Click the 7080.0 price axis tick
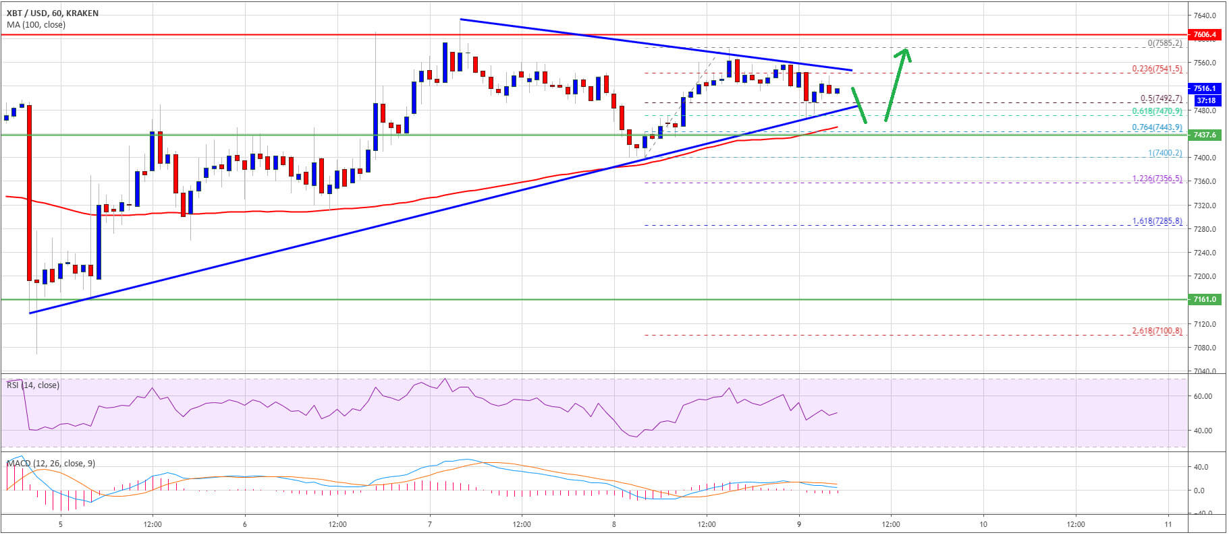This screenshot has width=1229, height=535. tap(1205, 348)
